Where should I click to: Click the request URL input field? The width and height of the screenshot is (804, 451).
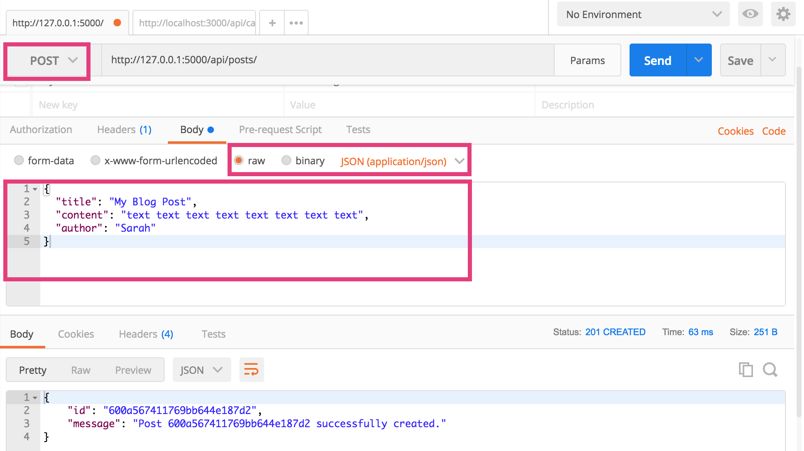327,60
